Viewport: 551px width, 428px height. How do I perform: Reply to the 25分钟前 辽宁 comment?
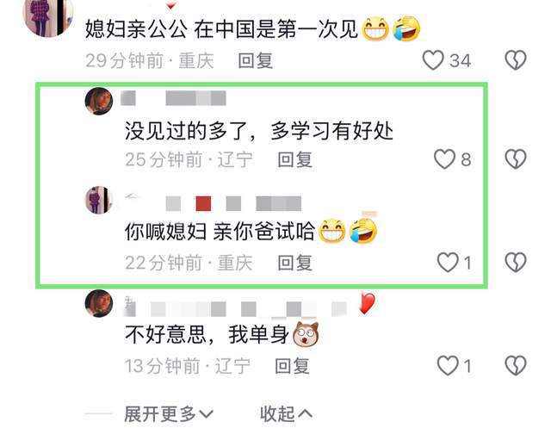coord(294,159)
